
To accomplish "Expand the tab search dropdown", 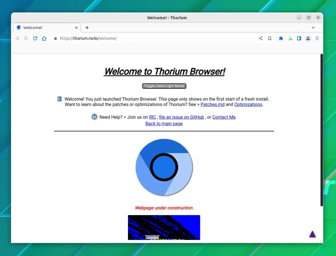I will click(313, 28).
